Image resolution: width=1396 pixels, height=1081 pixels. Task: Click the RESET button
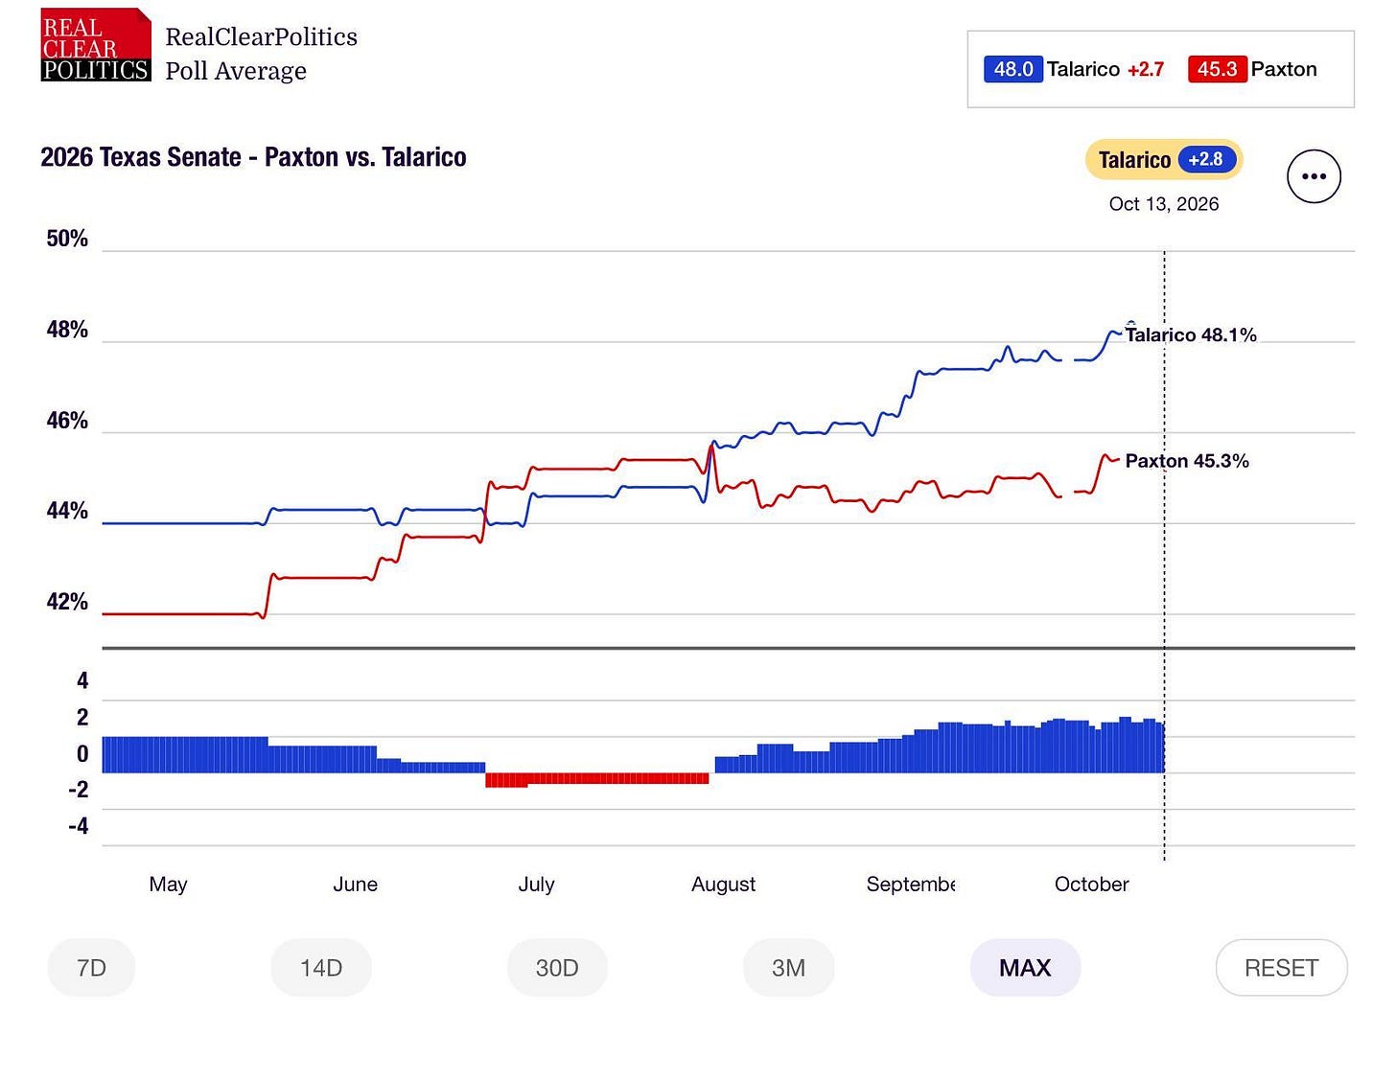[x=1281, y=968]
